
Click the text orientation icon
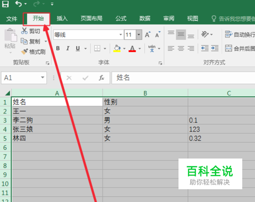(x=205, y=34)
